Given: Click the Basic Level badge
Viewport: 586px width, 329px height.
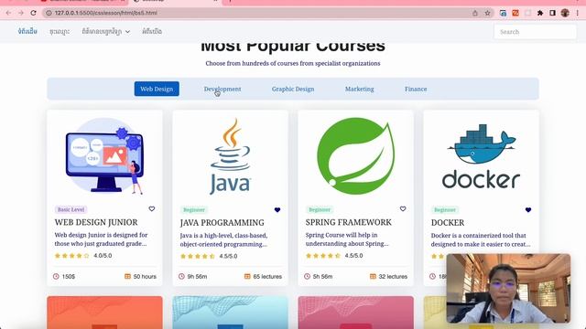Looking at the screenshot, I should point(71,209).
